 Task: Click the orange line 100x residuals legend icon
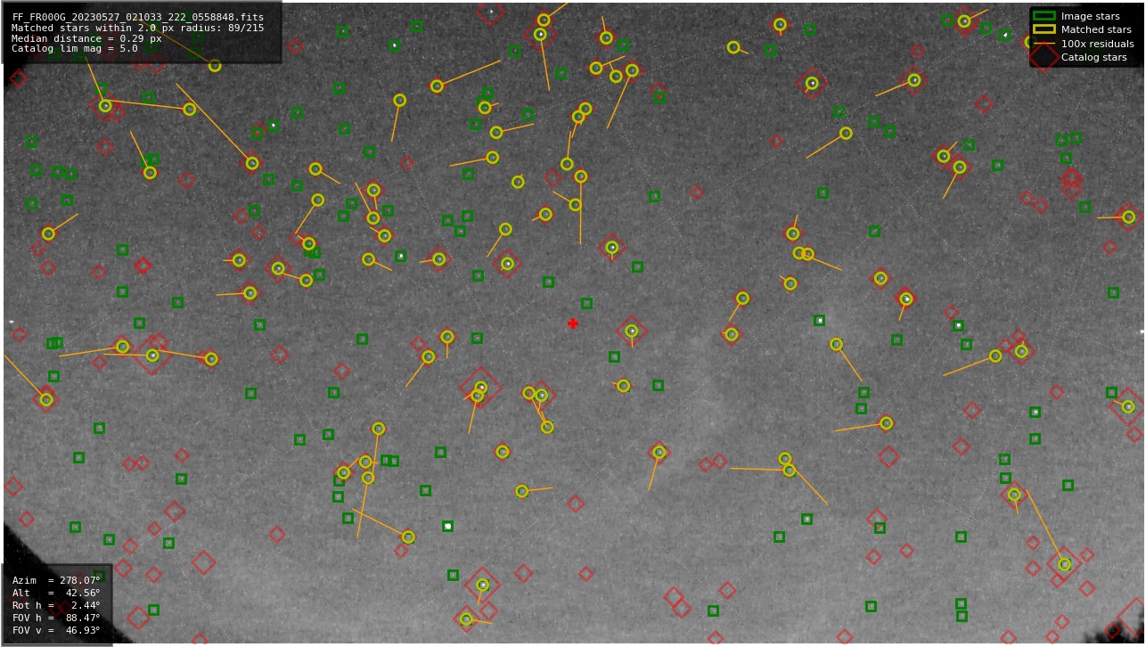point(1044,44)
